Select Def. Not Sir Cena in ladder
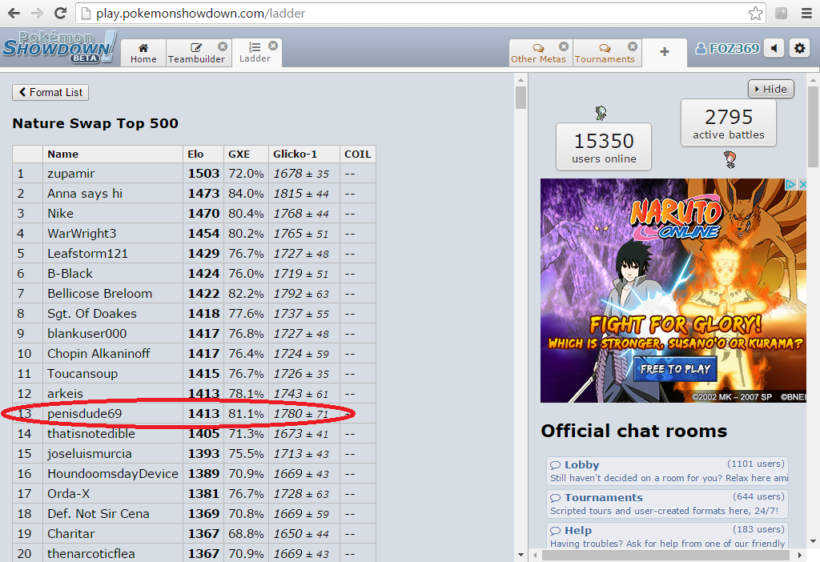The height and width of the screenshot is (562, 820). coord(98,513)
